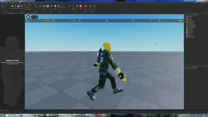Open Discord on the taskbar
Viewport: 208px width, 117px height.
click(17, 115)
